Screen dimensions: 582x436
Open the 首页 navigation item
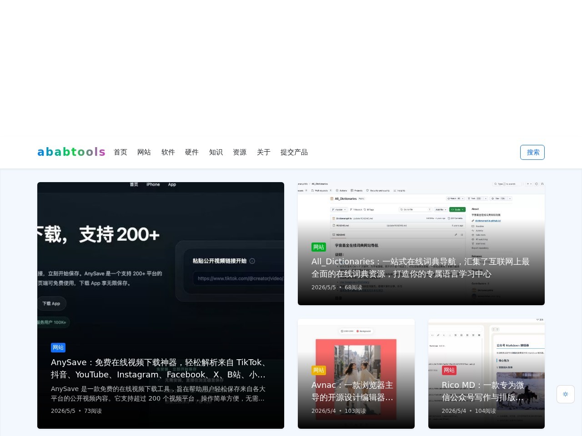pos(120,152)
